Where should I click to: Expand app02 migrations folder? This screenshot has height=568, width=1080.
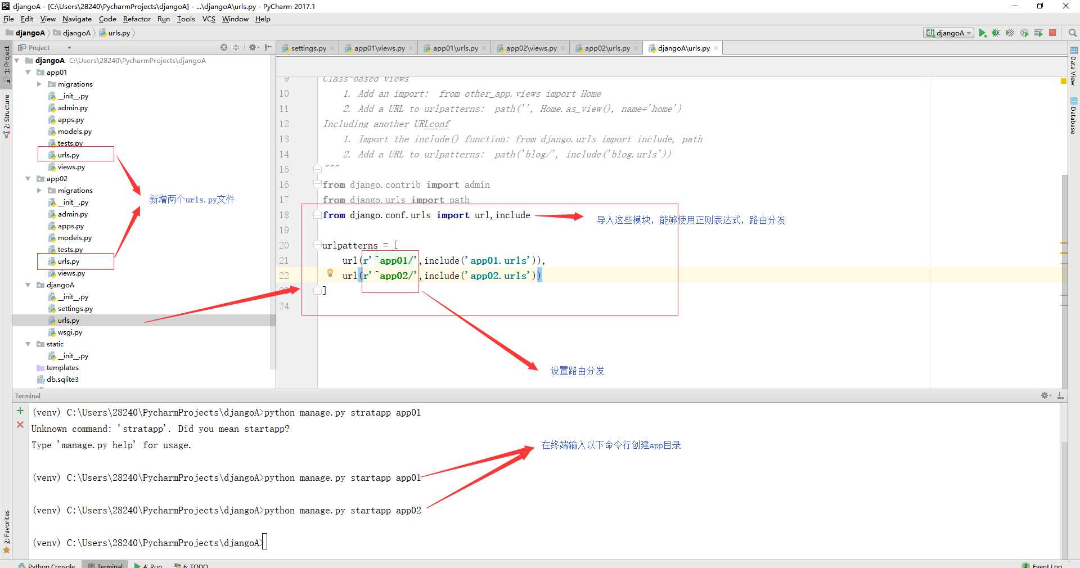(x=39, y=191)
